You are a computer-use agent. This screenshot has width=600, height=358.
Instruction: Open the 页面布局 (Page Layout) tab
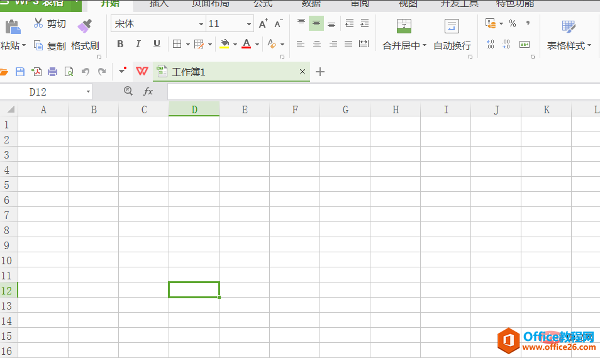(x=210, y=4)
